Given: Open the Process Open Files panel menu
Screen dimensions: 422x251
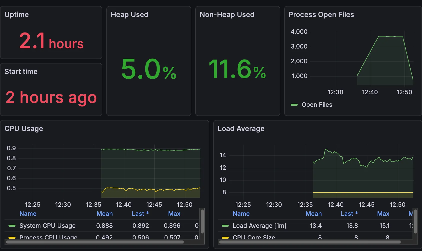Looking at the screenshot, I should click(x=321, y=14).
